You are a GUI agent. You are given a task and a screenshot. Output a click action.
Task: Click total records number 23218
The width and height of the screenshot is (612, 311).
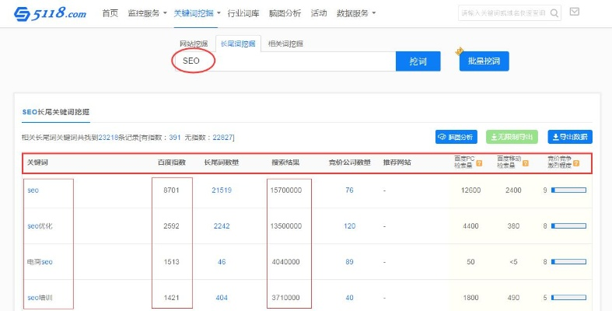(x=108, y=138)
